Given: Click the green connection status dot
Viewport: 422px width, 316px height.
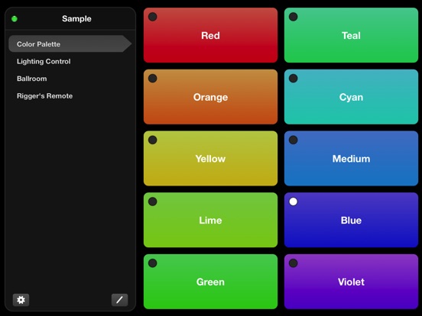Looking at the screenshot, I should [15, 19].
